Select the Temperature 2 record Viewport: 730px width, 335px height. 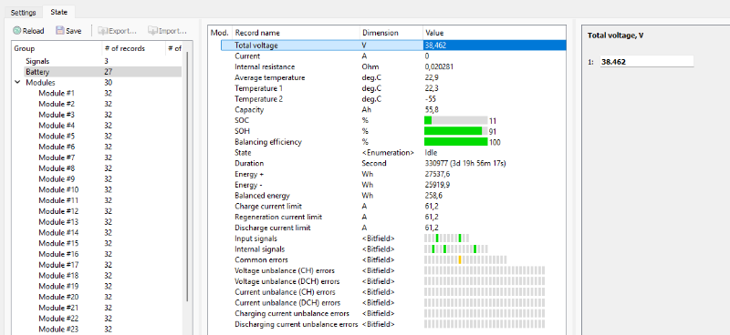(x=393, y=99)
